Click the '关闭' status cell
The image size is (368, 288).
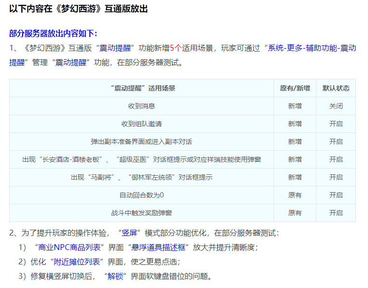[x=336, y=106]
